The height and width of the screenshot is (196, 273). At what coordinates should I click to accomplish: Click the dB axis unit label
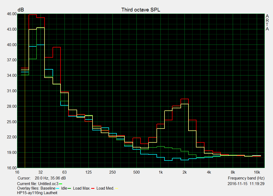[x=21, y=10]
